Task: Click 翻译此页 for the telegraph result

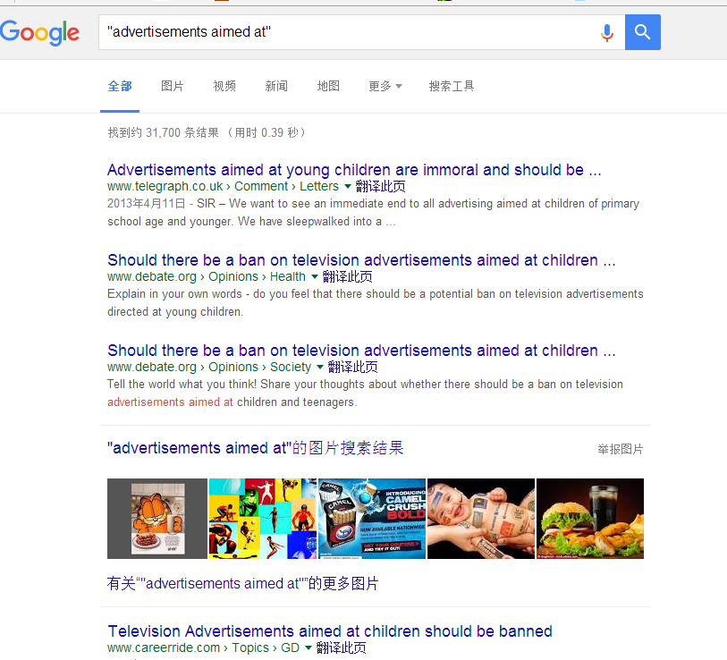Action: 380,186
